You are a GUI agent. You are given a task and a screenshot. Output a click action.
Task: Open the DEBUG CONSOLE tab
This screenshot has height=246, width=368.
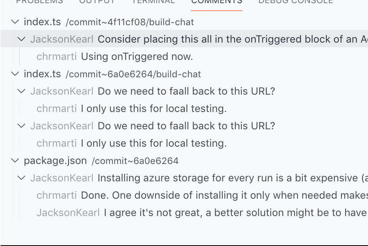pyautogui.click(x=295, y=2)
